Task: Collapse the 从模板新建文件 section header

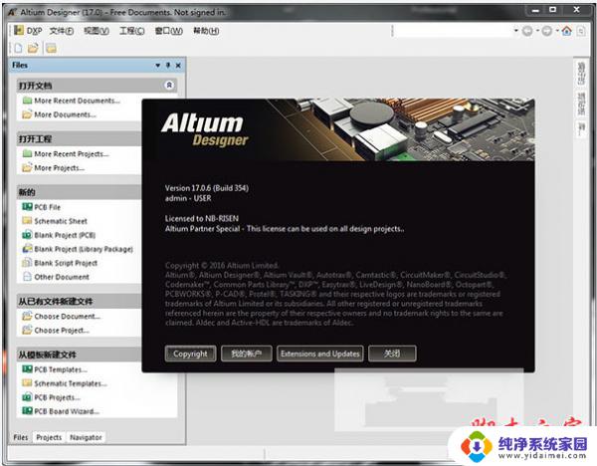Action: (80, 354)
